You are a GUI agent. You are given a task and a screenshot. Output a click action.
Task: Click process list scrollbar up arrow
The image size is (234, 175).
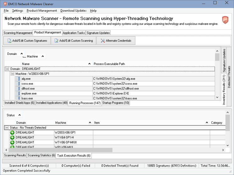click(217, 51)
